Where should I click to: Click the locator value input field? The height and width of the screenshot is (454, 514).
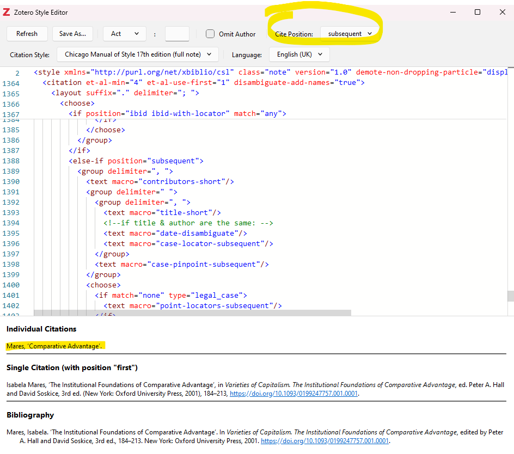tap(177, 34)
